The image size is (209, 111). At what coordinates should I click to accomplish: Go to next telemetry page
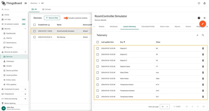pyautogui.click(x=198, y=107)
